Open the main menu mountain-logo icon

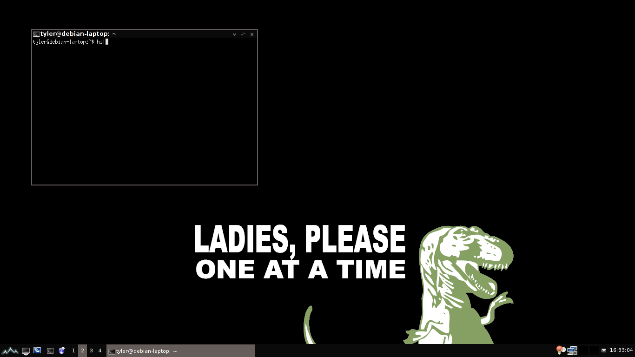[10, 350]
